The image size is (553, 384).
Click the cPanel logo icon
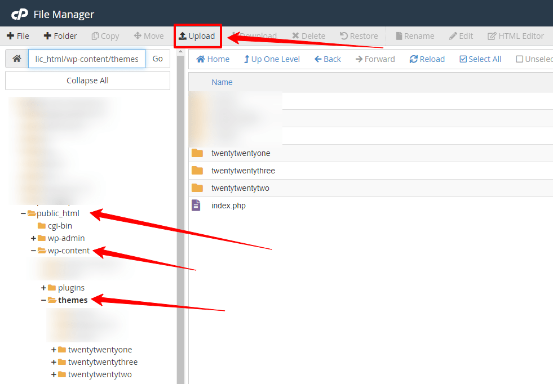(x=20, y=15)
